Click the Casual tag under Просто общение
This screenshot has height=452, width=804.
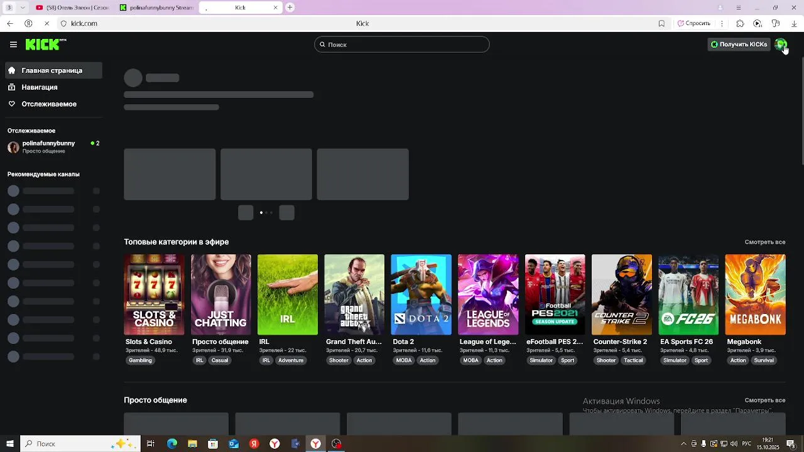220,360
